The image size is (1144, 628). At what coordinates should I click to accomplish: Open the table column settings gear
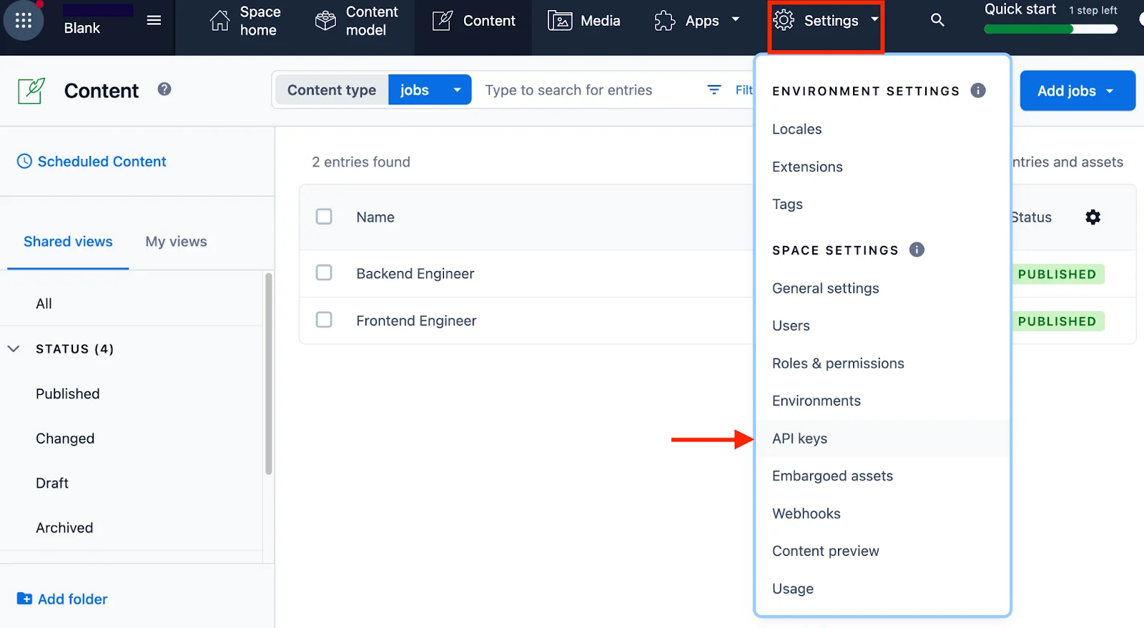point(1093,217)
